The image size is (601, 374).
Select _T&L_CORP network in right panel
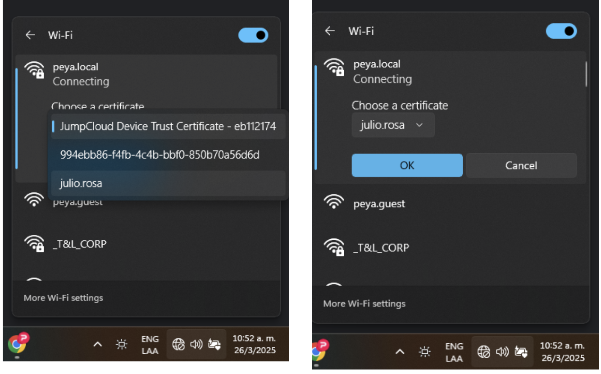450,247
